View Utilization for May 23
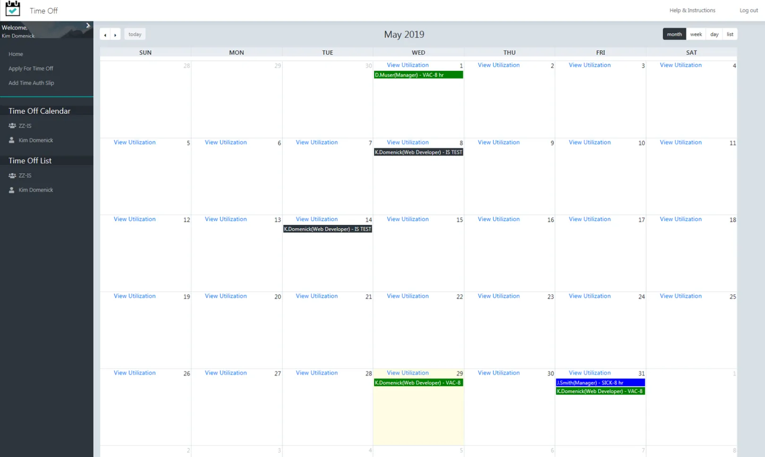Screen dimensions: 765x457 point(499,296)
